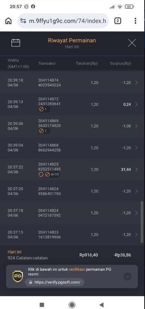This screenshot has width=145, height=309.
Task: Open the calendar date filter icon
Action: pos(16,43)
